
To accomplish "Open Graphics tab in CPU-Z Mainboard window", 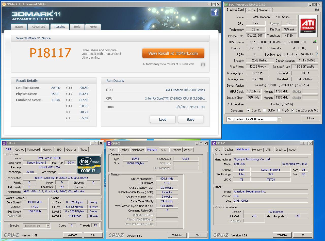I will (x=281, y=150).
